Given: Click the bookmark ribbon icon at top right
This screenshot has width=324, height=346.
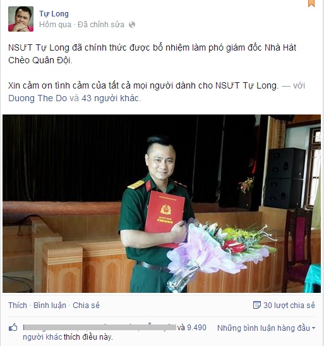Looking at the screenshot, I should pos(311,3).
